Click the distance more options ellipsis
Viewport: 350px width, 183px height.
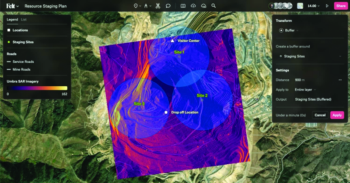coord(340,80)
